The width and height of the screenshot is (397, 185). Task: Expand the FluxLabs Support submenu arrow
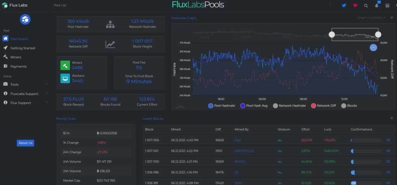pos(47,94)
